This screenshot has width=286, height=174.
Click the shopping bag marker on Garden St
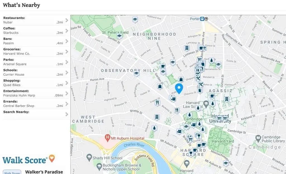(160, 86)
